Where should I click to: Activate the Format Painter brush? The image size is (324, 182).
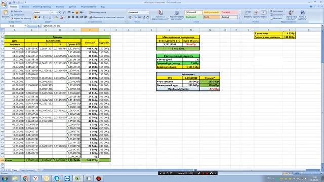(x=12, y=18)
